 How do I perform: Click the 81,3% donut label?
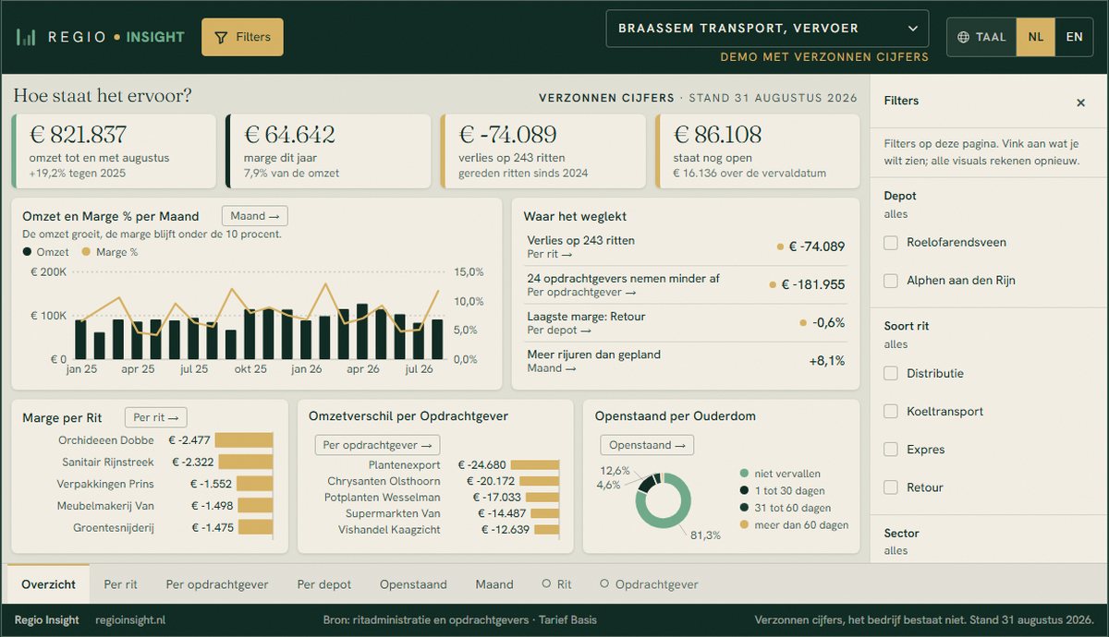(x=706, y=535)
